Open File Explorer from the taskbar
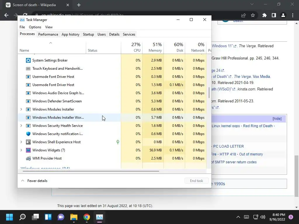Viewport: 299px width, 224px height. (74, 217)
